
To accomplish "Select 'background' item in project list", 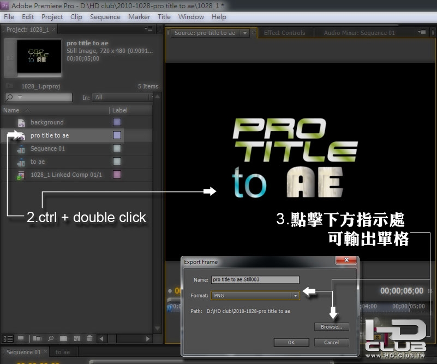I will coord(47,122).
